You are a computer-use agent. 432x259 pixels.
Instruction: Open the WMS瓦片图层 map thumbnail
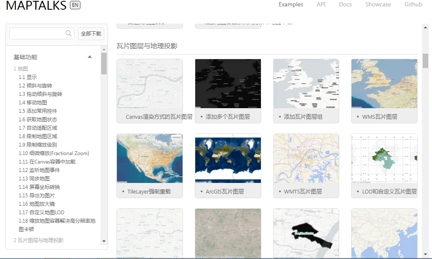(384, 84)
